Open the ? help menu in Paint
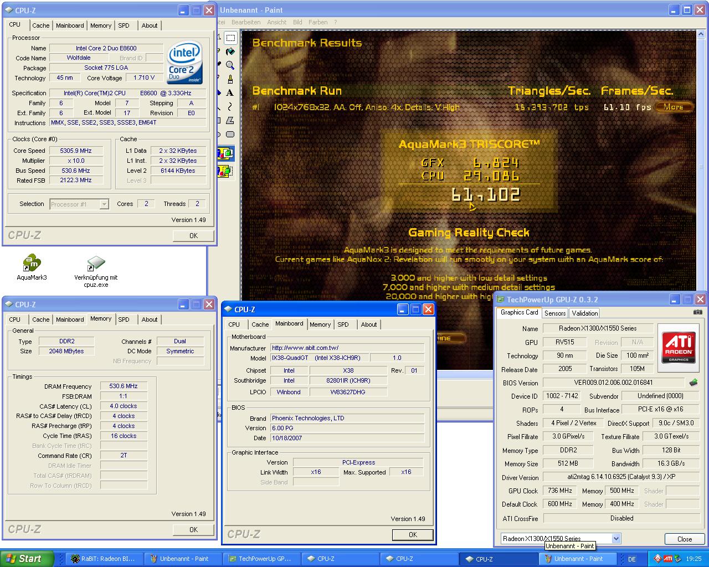The height and width of the screenshot is (567, 709). pyautogui.click(x=335, y=22)
